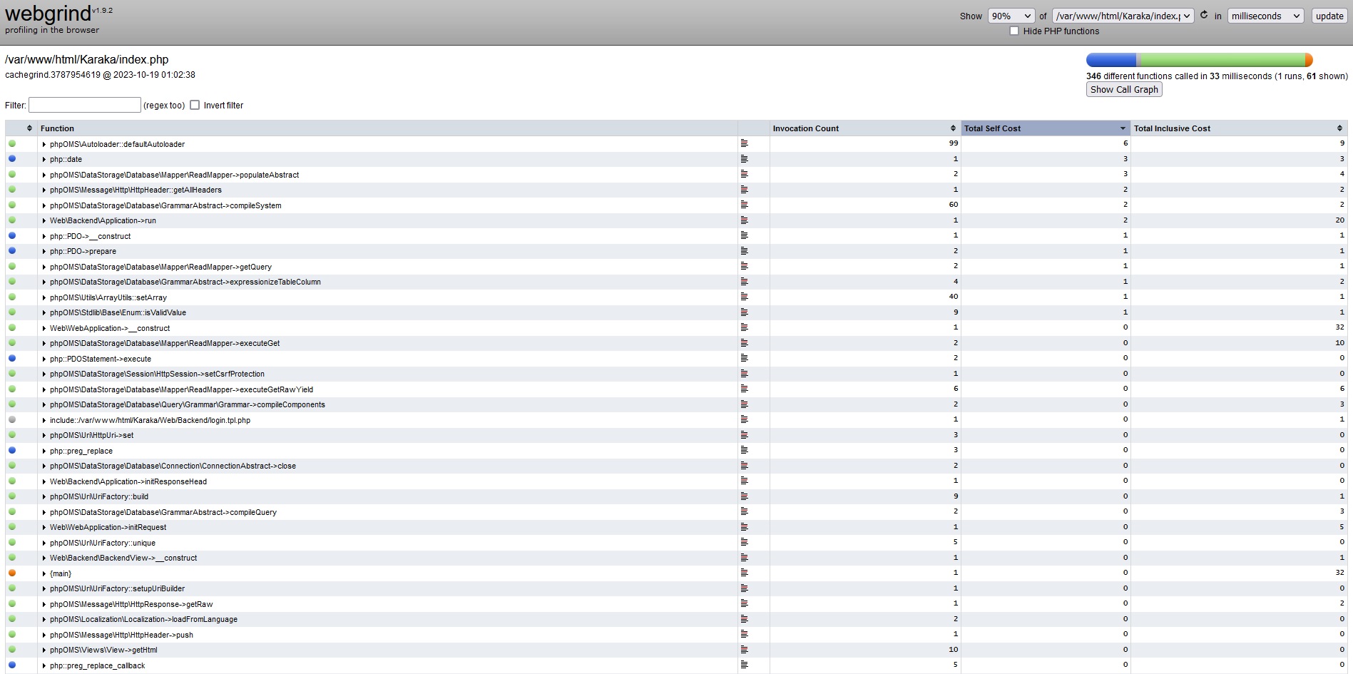Open file icon for phpOMS\Uri\HttpUri->set row
Screen dimensions: 1353x674
point(744,435)
